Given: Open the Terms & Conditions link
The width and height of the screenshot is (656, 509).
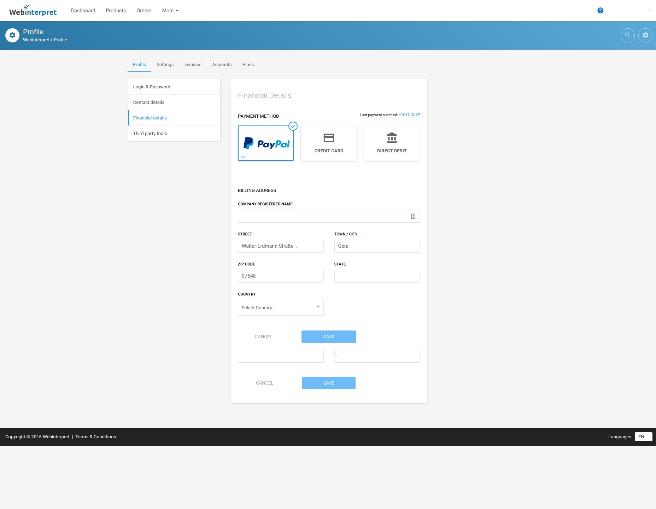Looking at the screenshot, I should coord(95,437).
